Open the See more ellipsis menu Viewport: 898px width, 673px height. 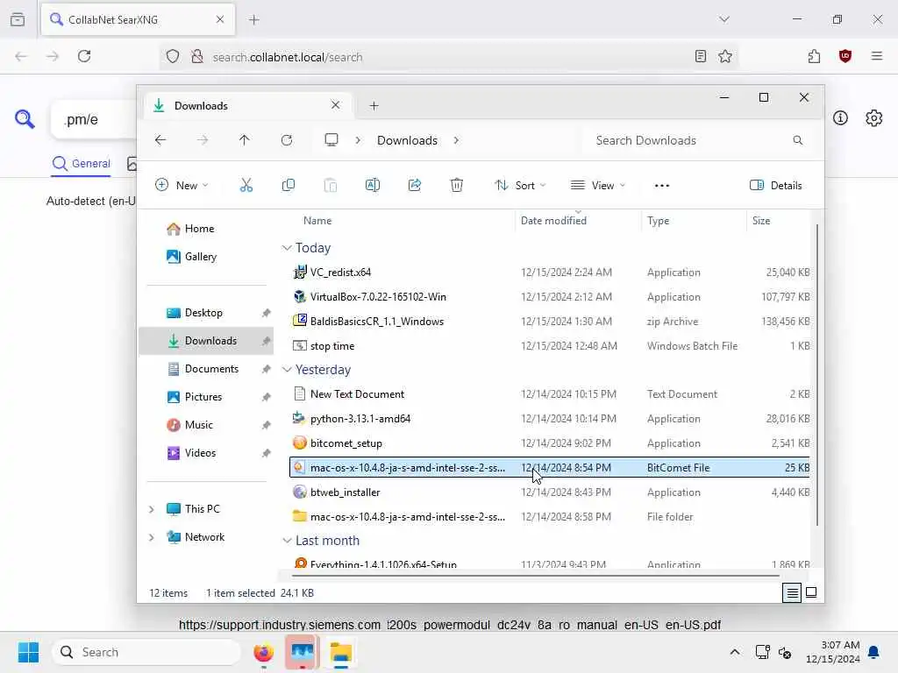coord(662,186)
